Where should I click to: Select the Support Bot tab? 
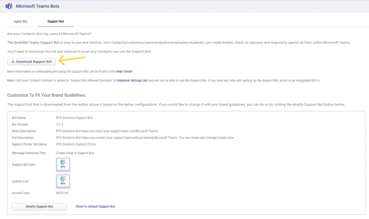click(56, 21)
